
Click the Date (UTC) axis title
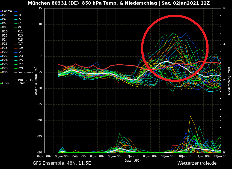click(133, 161)
